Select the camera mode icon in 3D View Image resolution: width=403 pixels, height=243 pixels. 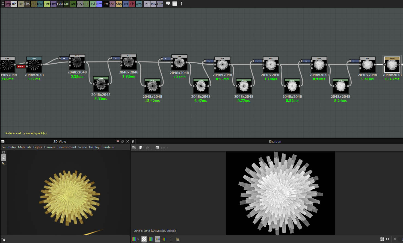click(4, 158)
